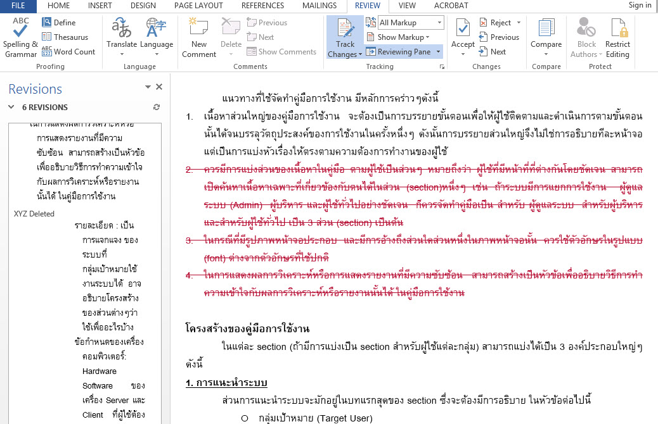Image resolution: width=658 pixels, height=424 pixels.
Task: Collapse the 6 Revisions summary
Action: coord(11,108)
